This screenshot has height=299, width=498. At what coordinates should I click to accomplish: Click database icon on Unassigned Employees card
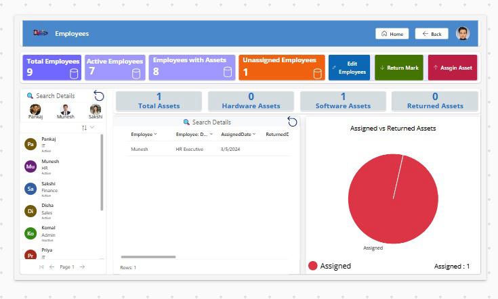click(x=317, y=74)
